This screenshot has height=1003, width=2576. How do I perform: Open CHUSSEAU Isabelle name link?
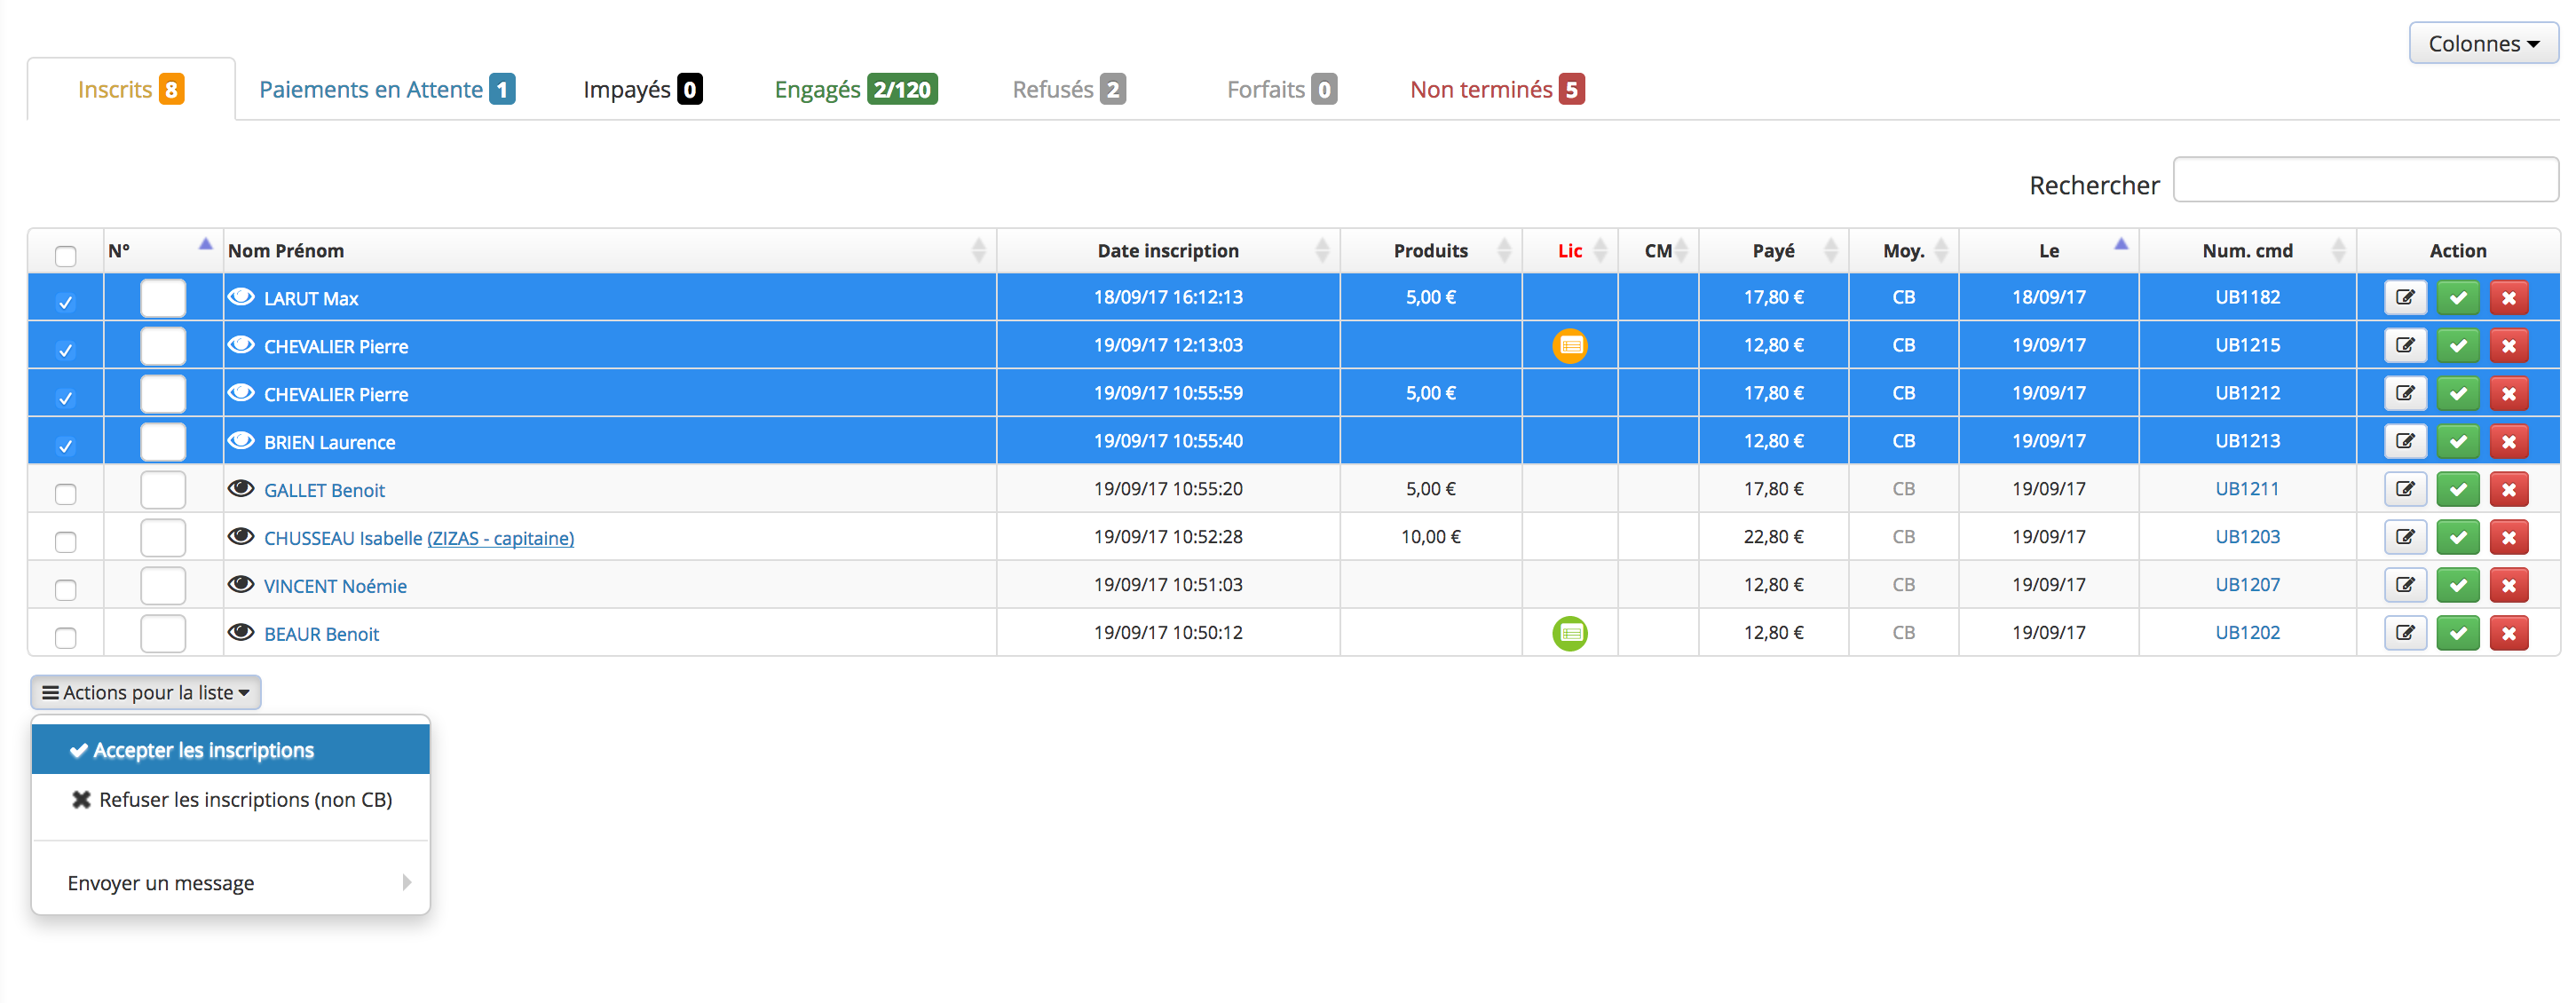pos(343,538)
